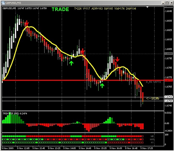Click the yellow <--3:36 candle timer
The image size is (174, 151).
pyautogui.click(x=153, y=98)
